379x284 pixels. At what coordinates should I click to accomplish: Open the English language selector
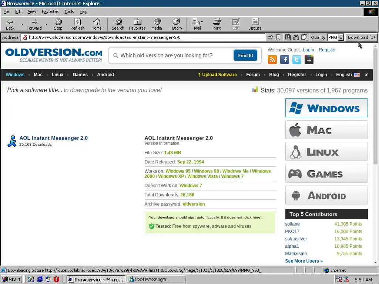coord(348,75)
